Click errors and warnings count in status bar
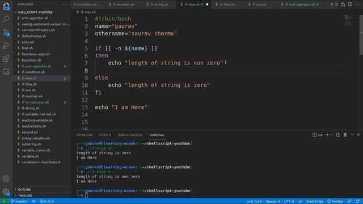363x204 pixels. [x=47, y=201]
